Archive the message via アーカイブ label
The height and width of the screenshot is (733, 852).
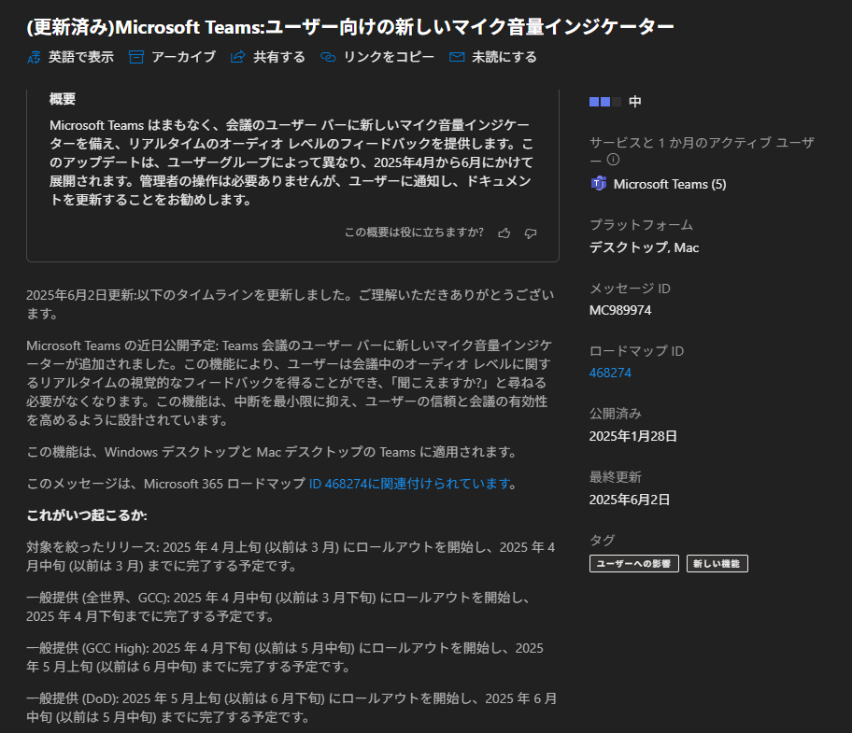[x=184, y=57]
